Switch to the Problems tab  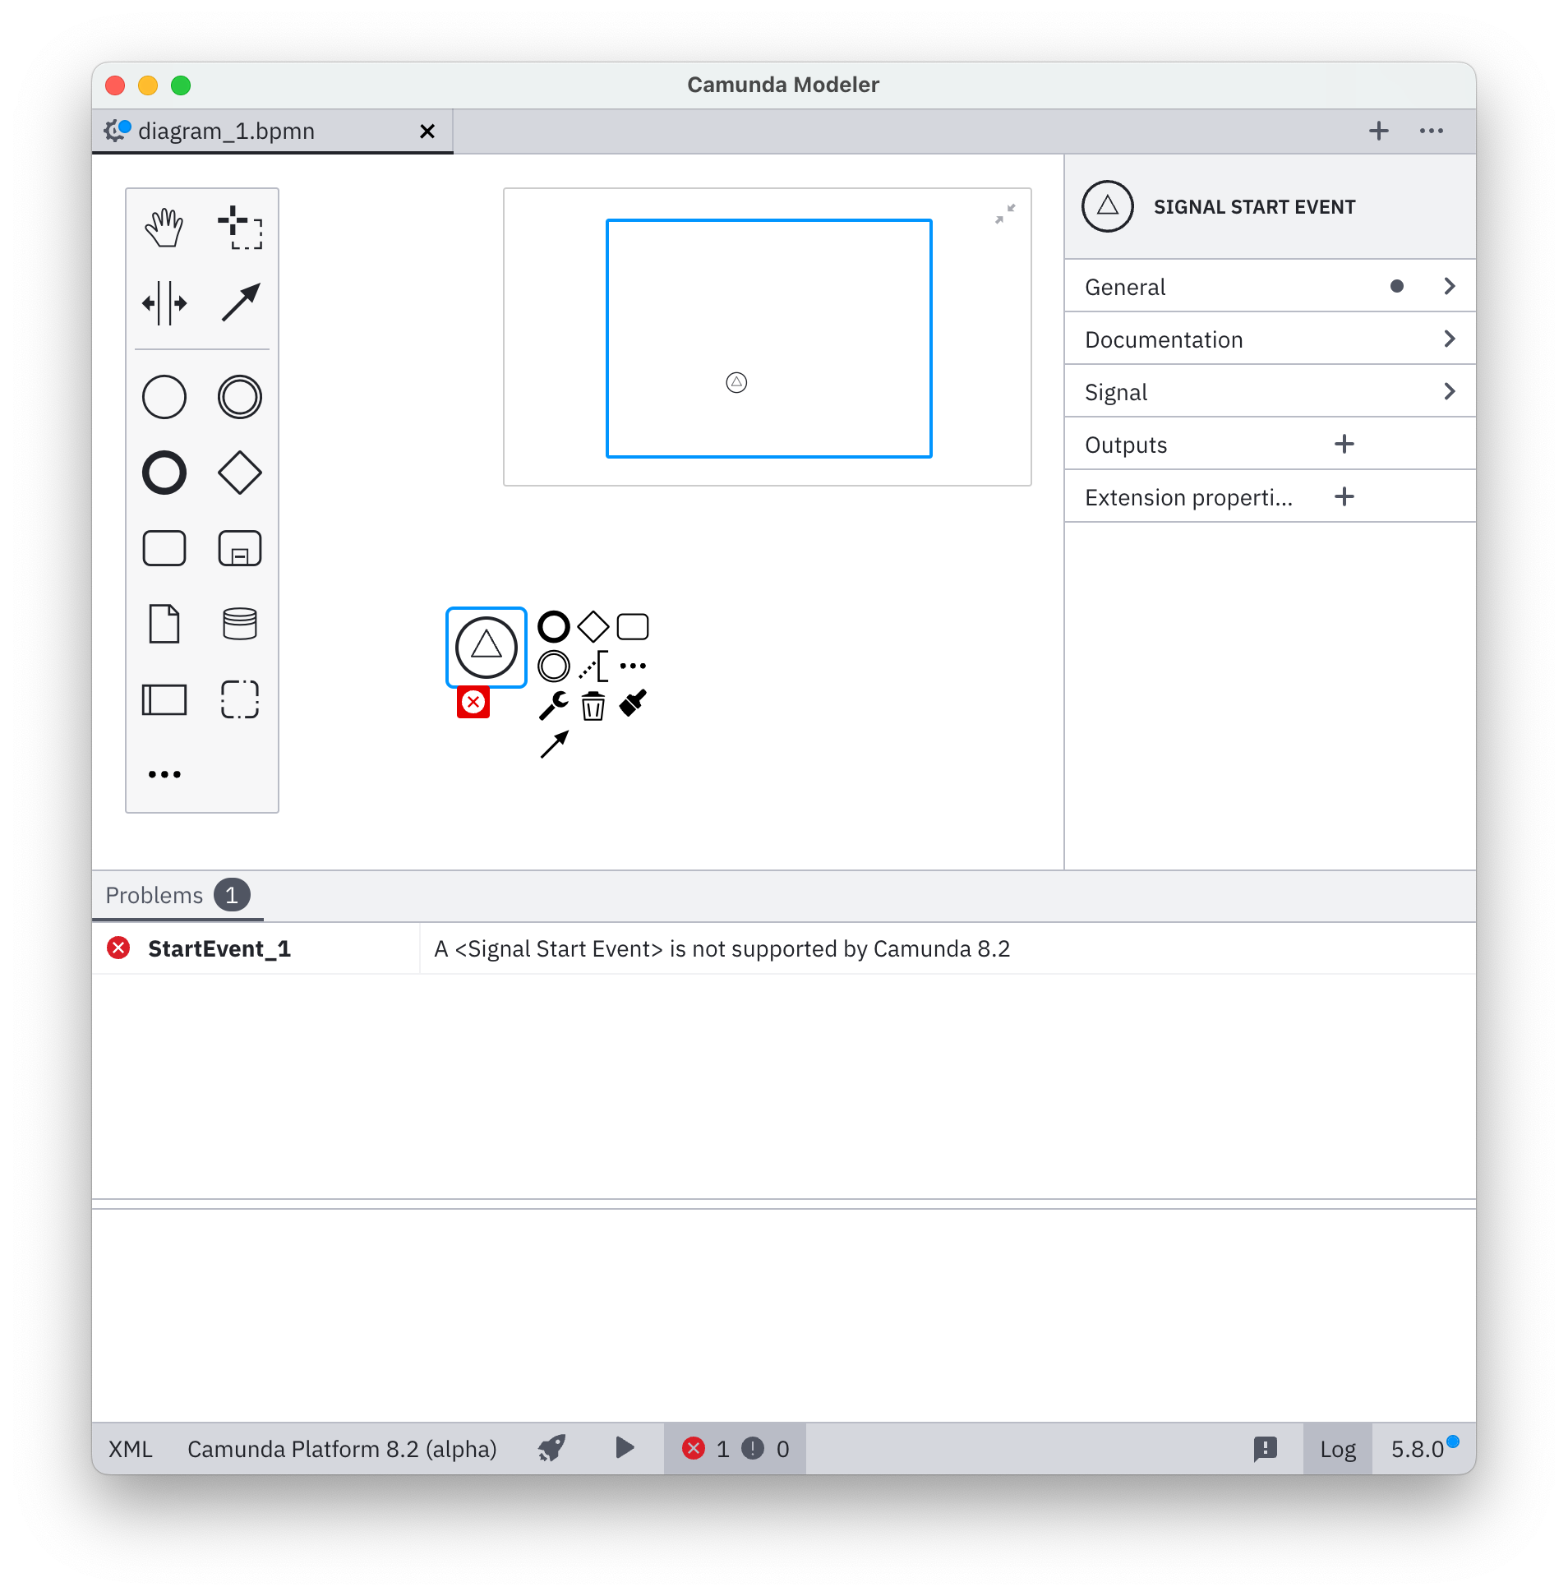154,895
